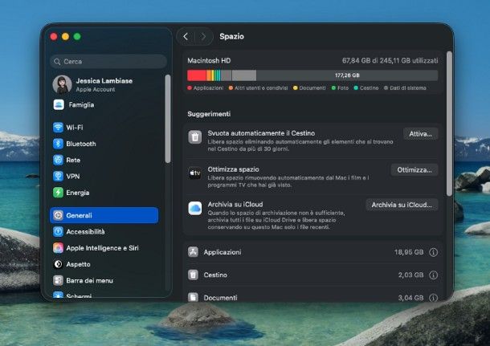Click the Ottimizza... button

coord(414,170)
